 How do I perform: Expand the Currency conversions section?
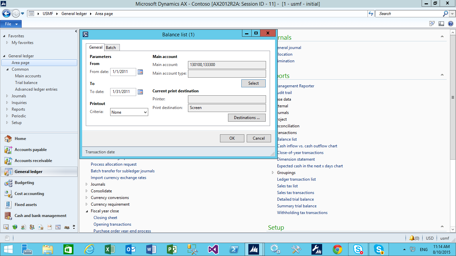87,198
